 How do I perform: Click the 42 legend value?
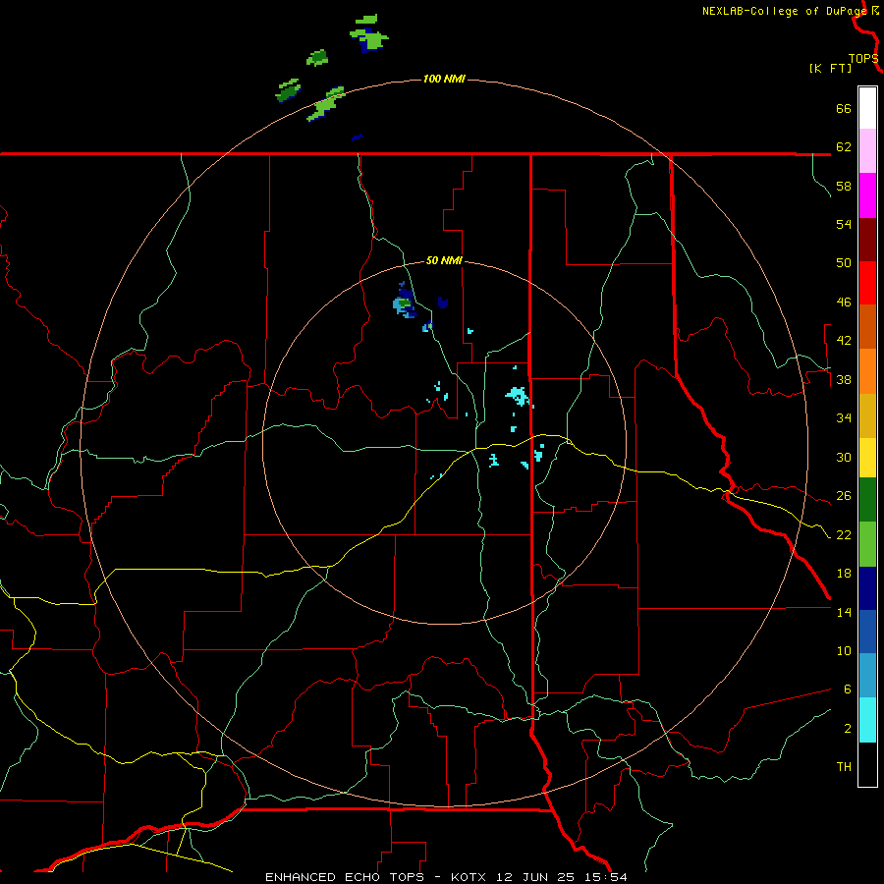[x=844, y=341]
